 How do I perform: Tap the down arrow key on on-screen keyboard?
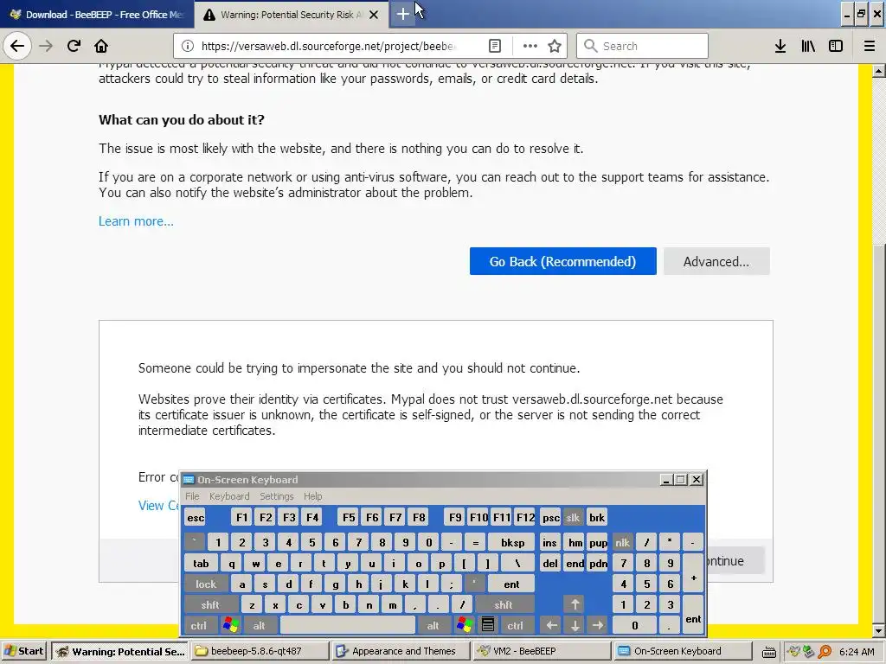pos(575,626)
